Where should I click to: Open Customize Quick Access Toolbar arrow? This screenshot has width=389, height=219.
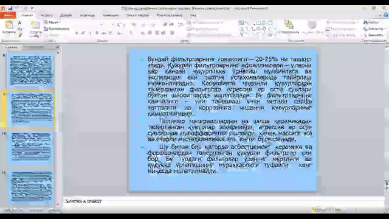pos(32,9)
